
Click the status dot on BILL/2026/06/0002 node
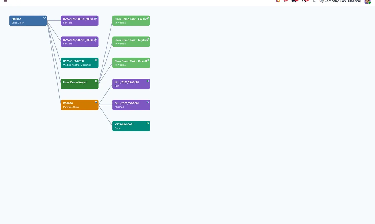point(148,81)
